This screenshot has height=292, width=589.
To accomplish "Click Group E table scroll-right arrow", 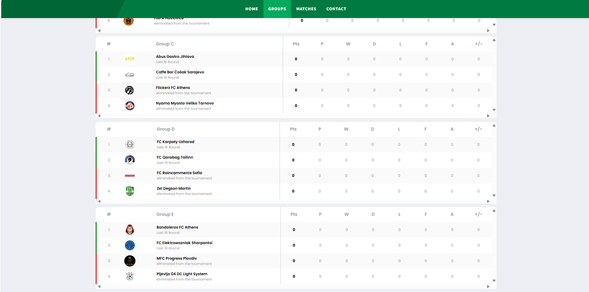I will coord(488,286).
